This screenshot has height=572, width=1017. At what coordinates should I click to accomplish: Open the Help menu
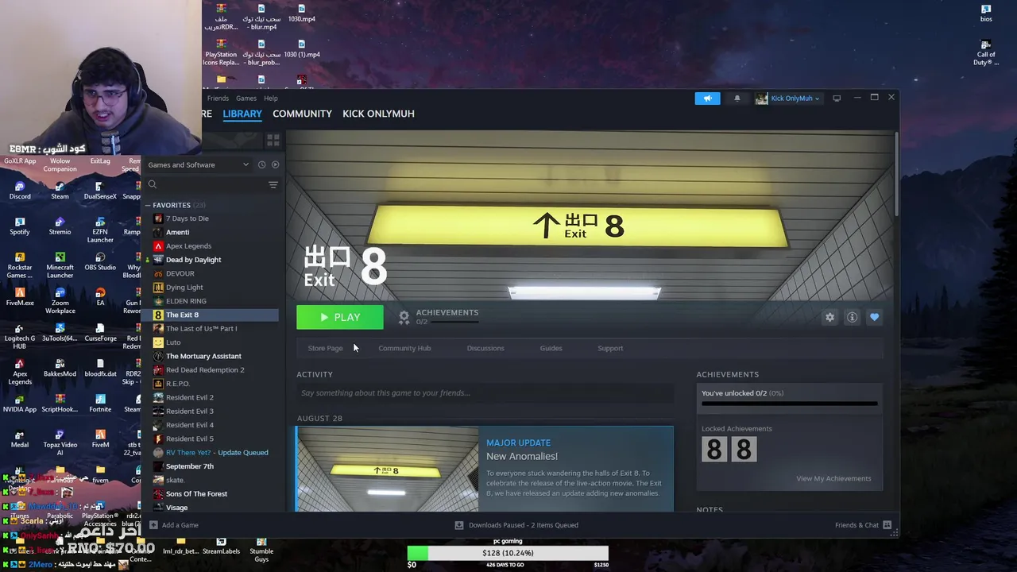271,99
